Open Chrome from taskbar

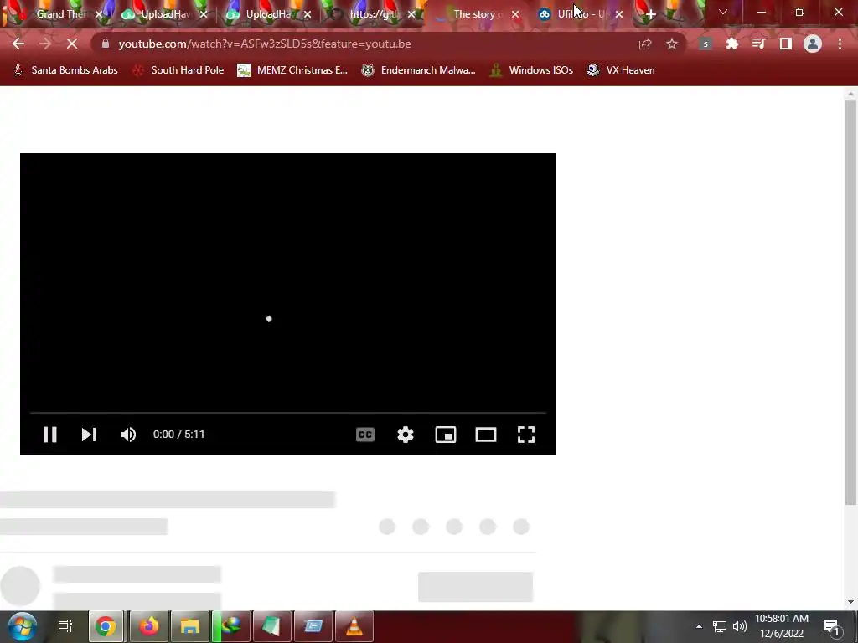pyautogui.click(x=106, y=626)
